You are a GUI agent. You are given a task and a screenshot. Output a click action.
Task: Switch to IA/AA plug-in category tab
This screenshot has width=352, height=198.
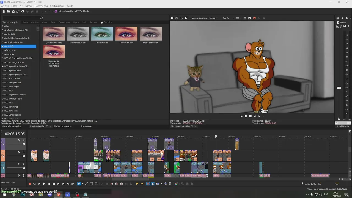click(25, 22)
